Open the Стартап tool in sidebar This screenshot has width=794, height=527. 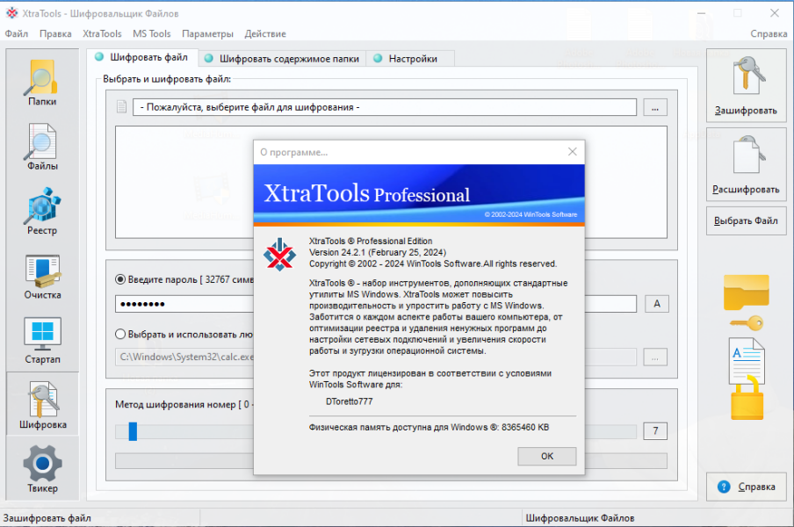coord(42,340)
